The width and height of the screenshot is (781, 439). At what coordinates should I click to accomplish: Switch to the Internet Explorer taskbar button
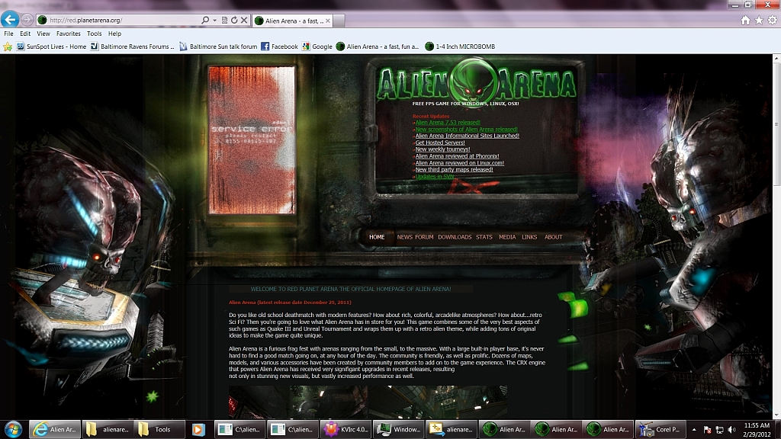point(55,430)
